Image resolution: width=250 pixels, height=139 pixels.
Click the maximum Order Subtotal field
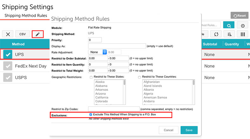coord(119,58)
